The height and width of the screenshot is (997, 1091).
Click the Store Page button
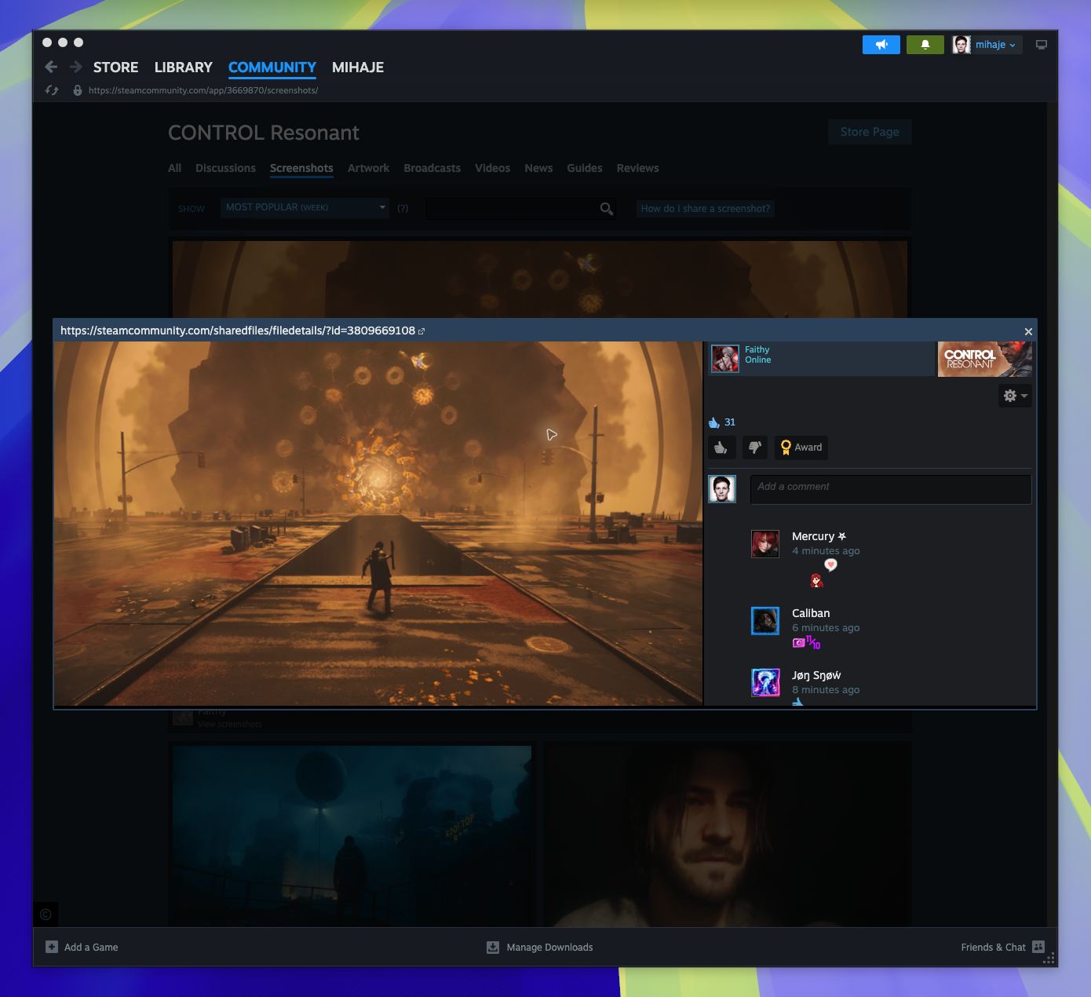pyautogui.click(x=870, y=132)
